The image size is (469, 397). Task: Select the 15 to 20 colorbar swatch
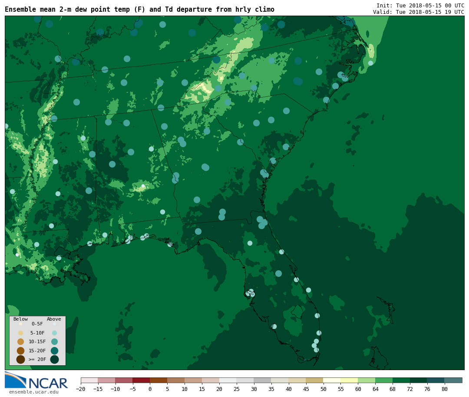[x=211, y=380]
